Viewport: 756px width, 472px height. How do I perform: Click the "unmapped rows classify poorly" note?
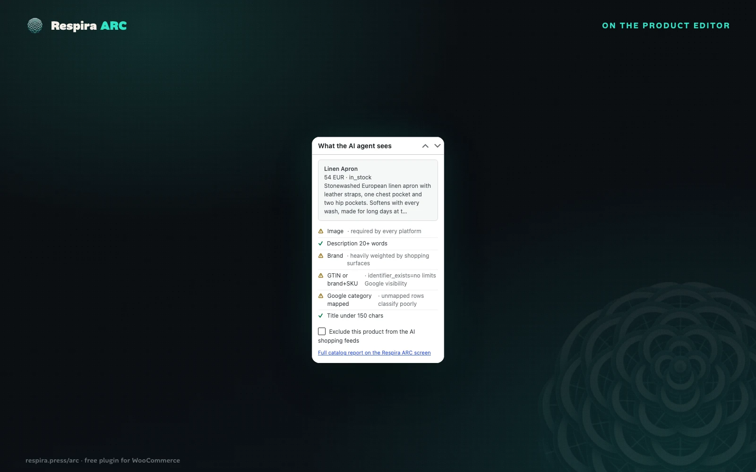pyautogui.click(x=401, y=300)
